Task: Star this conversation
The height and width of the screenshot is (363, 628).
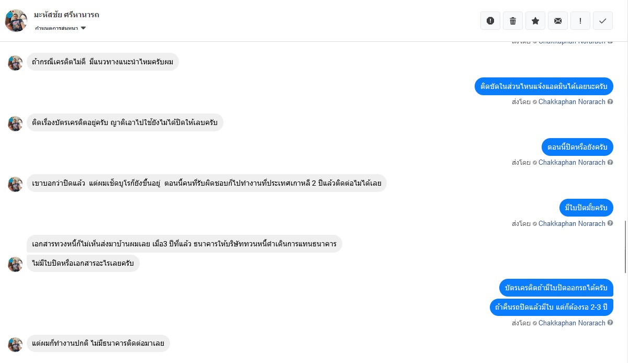Action: point(535,21)
